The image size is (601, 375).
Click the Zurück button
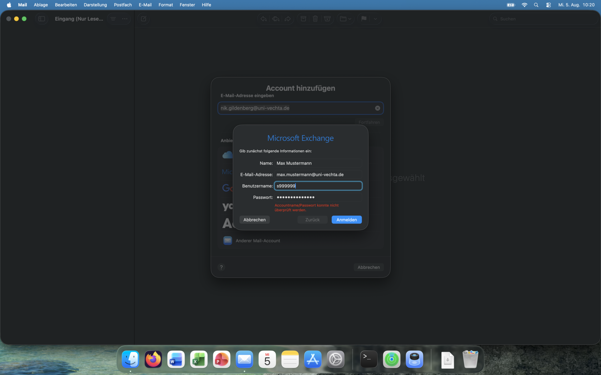pos(313,220)
